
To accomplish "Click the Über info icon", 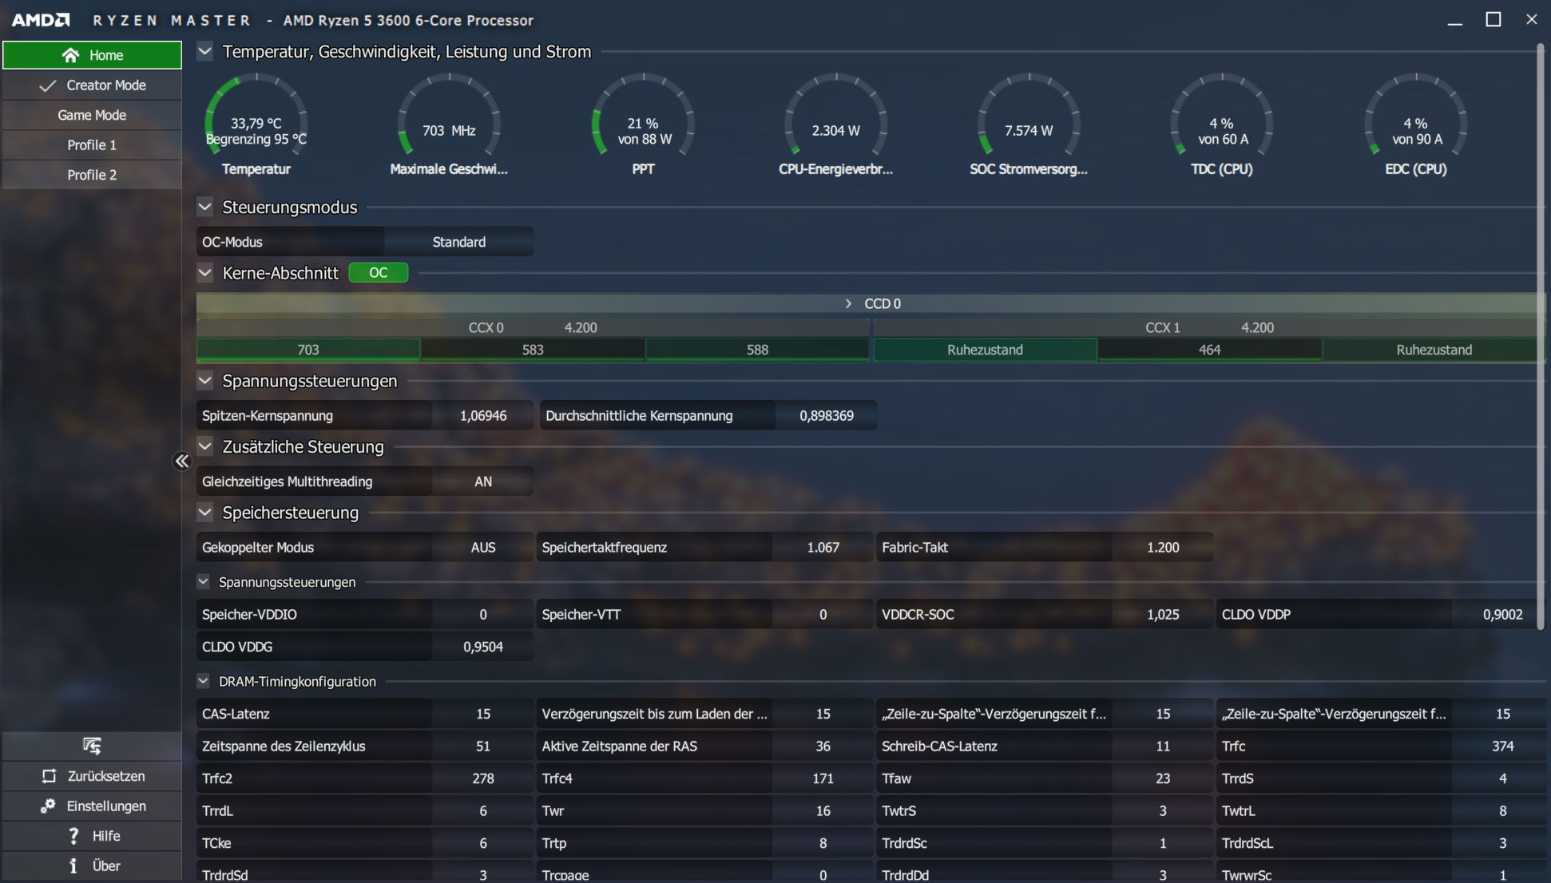I will tap(73, 865).
